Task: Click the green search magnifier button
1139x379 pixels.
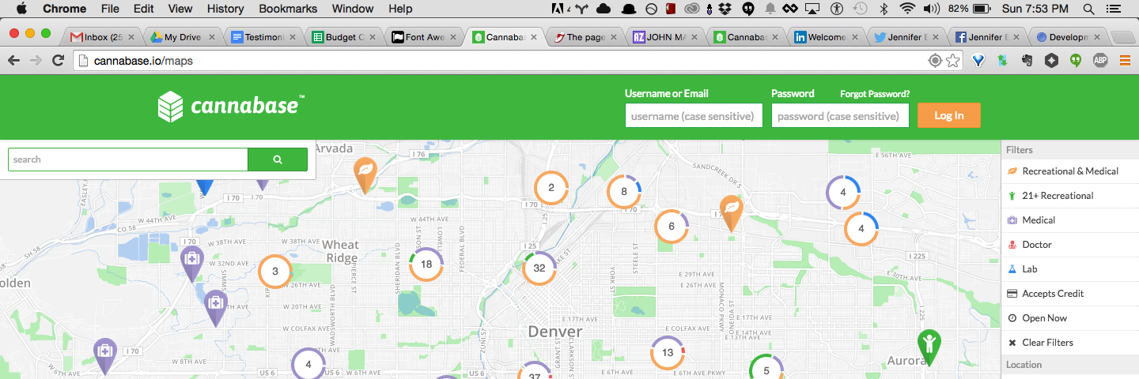Action: point(278,159)
